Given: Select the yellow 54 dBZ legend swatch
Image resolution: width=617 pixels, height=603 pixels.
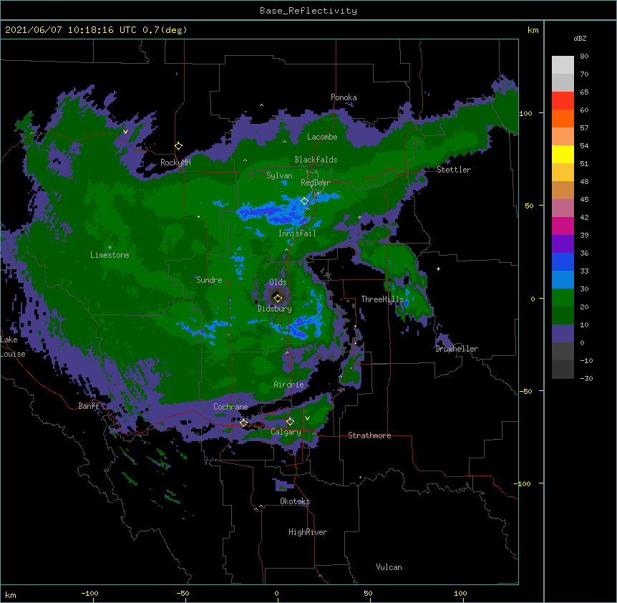Looking at the screenshot, I should coord(563,154).
